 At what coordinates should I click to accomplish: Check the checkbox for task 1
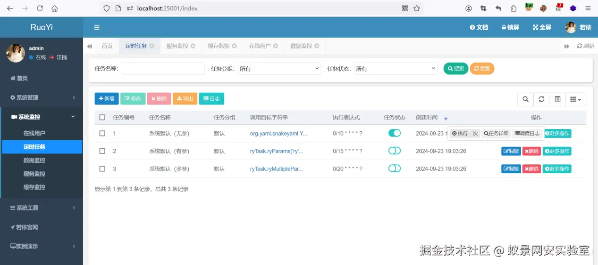click(x=102, y=134)
